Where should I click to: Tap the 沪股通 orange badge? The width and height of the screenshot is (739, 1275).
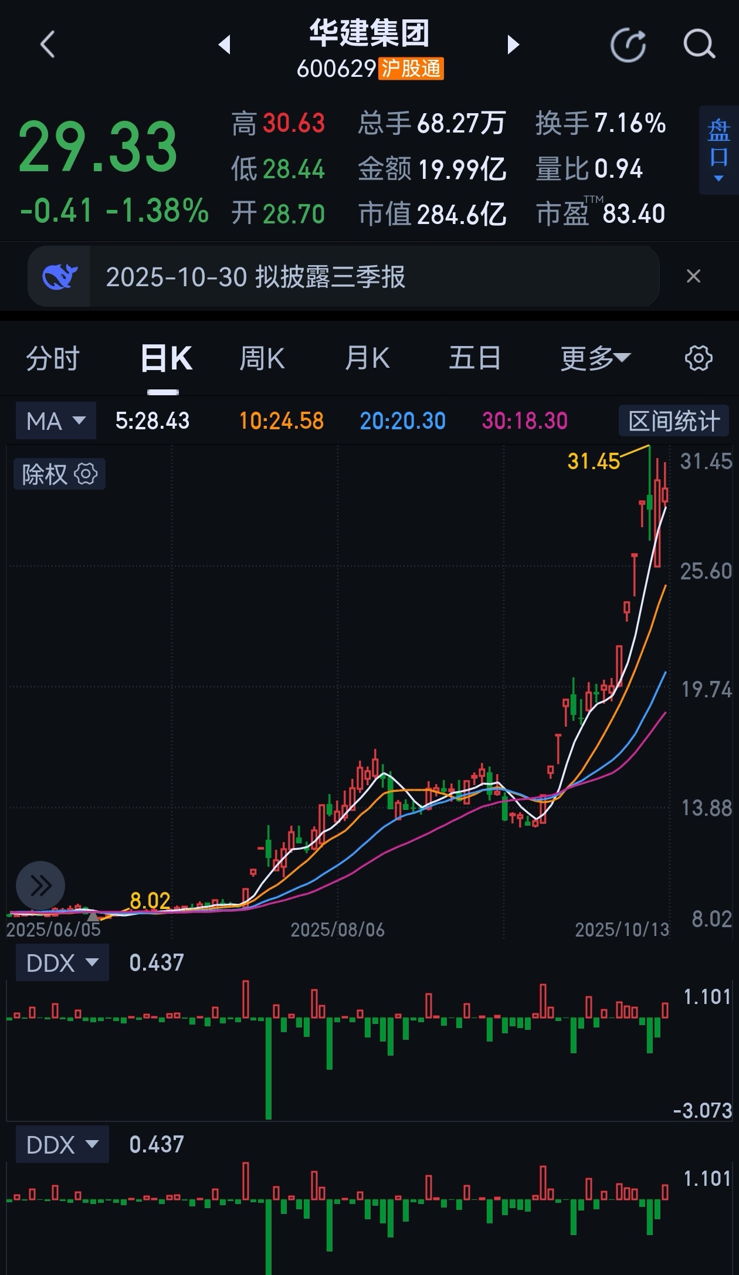point(411,69)
